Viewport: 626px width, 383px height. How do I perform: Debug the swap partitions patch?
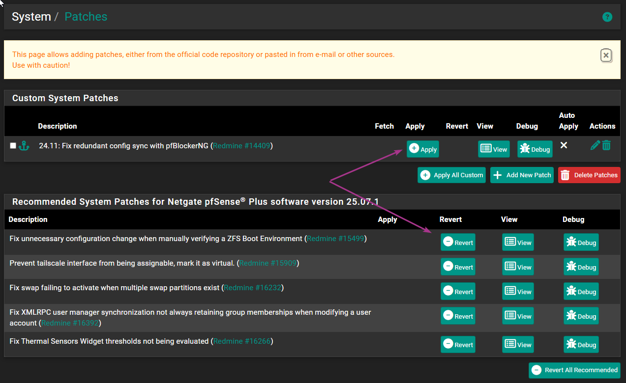[x=581, y=291]
